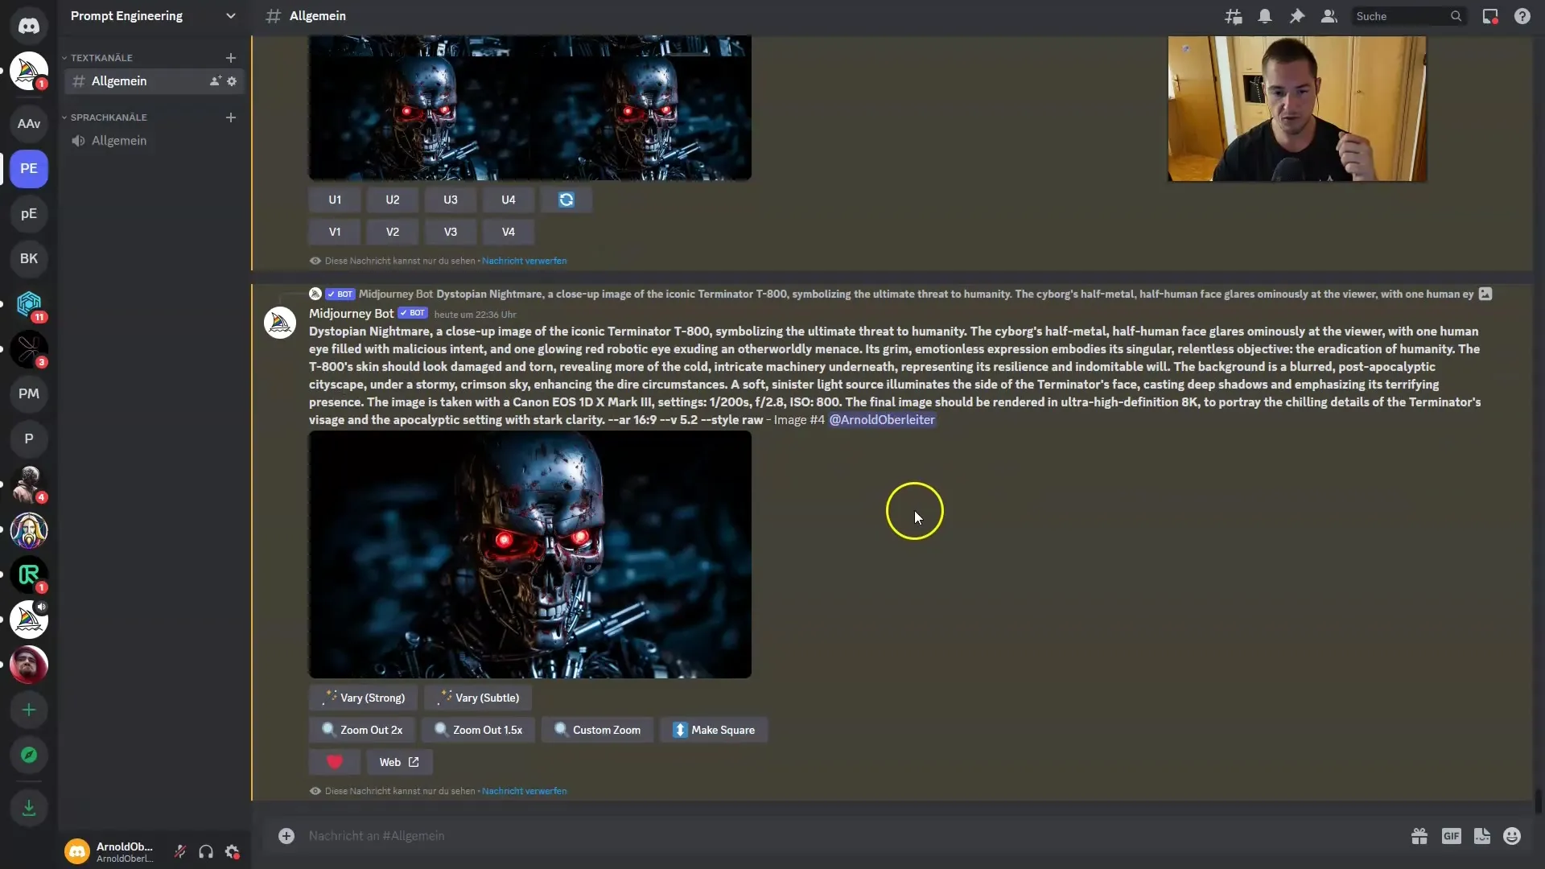Screen dimensions: 1545x869
Task: Click the Web external link
Action: 398,760
